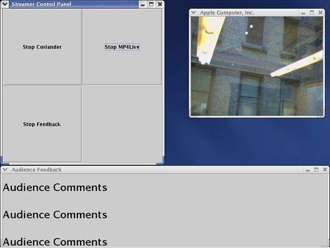Viewport: 330px width, 248px height.
Task: Open Audience Feedback window menu chevron
Action: click(5, 169)
